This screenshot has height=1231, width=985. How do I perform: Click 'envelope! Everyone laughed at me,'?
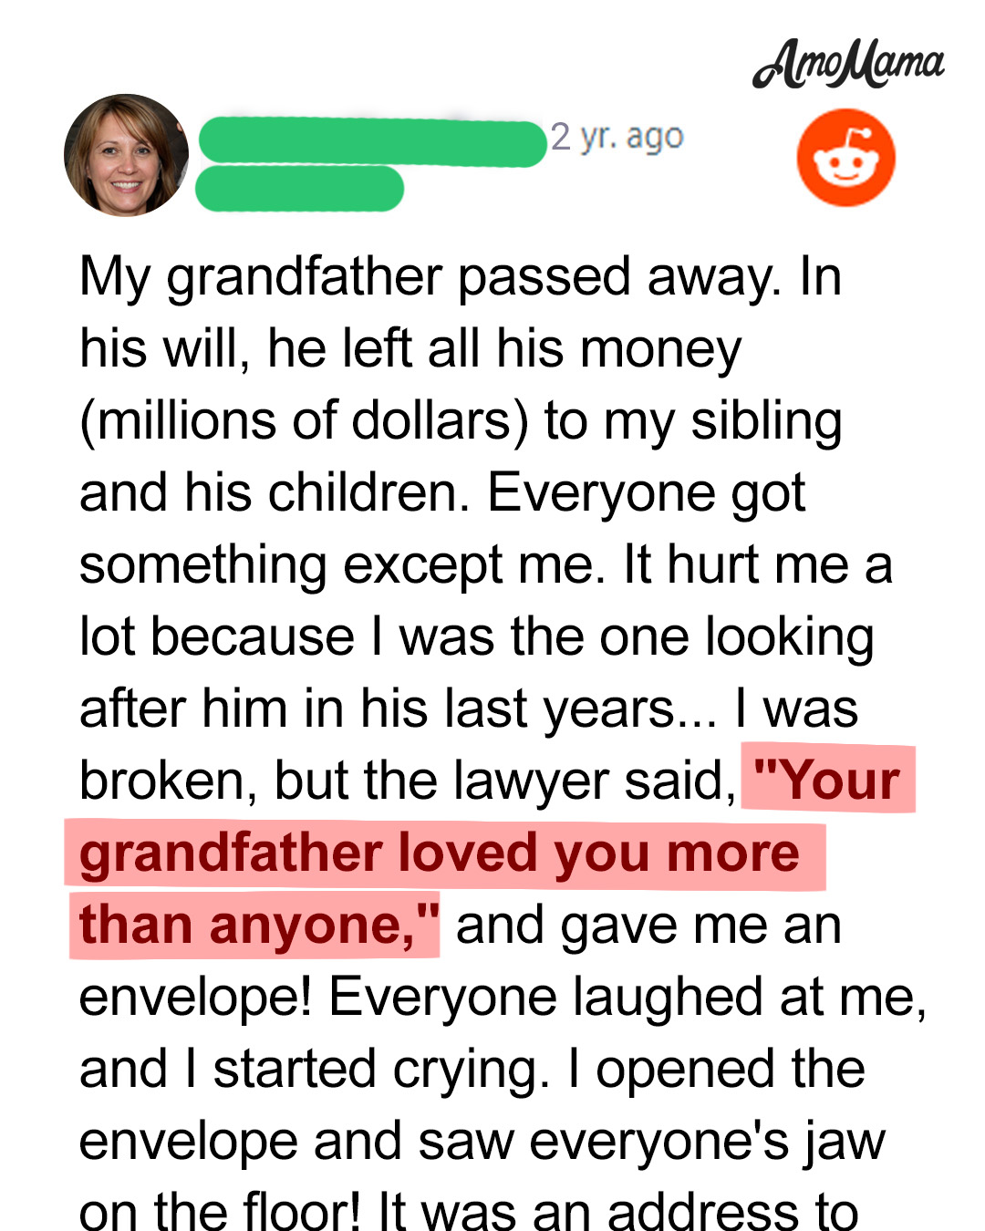(503, 998)
